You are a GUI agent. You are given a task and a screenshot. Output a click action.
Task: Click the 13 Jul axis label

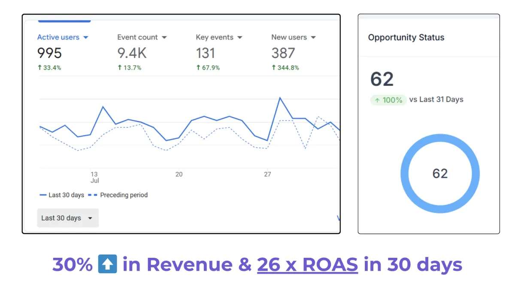[x=94, y=177]
